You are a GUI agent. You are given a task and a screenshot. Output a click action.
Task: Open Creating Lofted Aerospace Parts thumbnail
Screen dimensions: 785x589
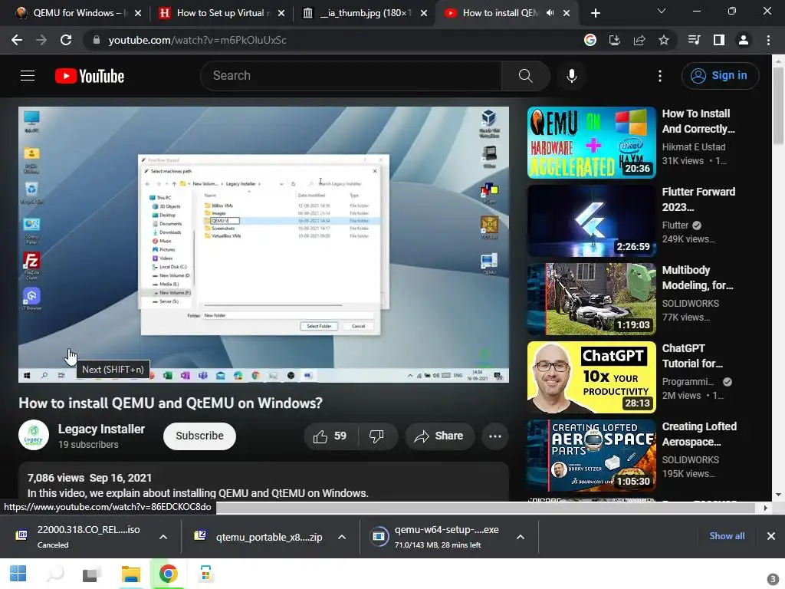point(591,456)
